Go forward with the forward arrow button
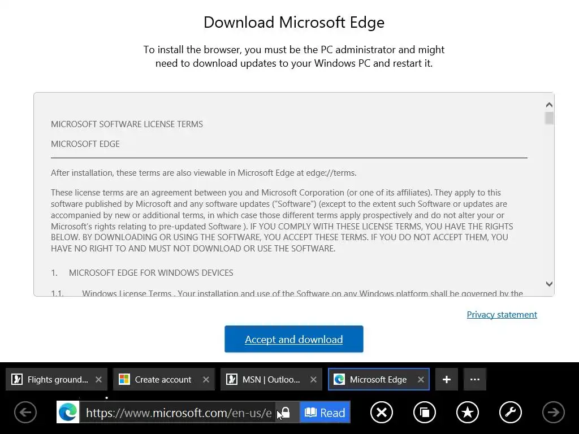 pyautogui.click(x=553, y=412)
